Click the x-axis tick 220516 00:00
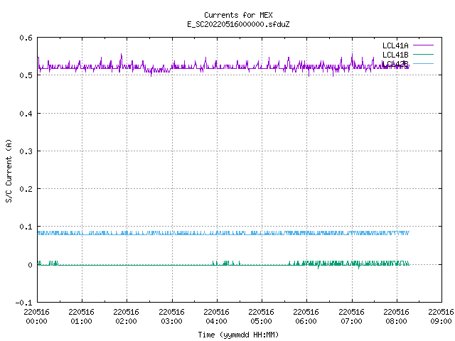Image resolution: width=455 pixels, height=341 pixels. [36, 317]
